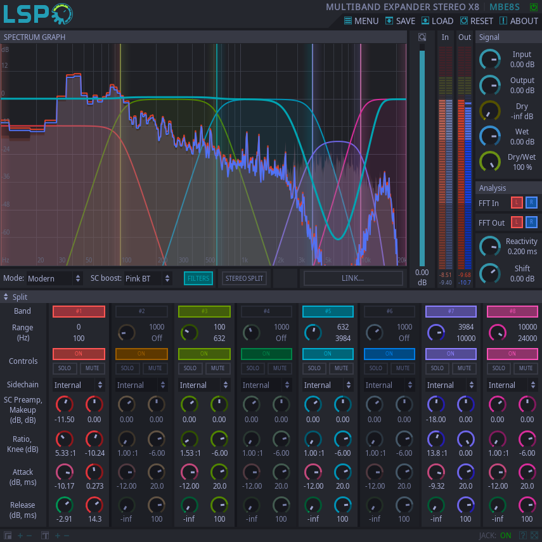Click the Shift knob

click(x=490, y=273)
